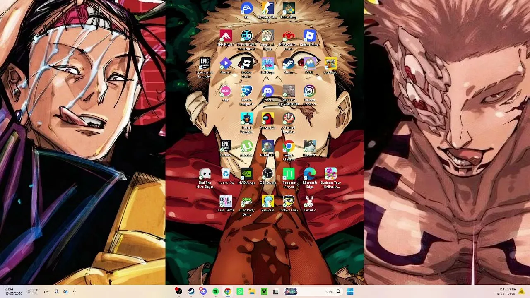Viewport: 530px width, 298px height.
Task: Select the green Торрент Игруха desktop icon
Action: coord(289,178)
